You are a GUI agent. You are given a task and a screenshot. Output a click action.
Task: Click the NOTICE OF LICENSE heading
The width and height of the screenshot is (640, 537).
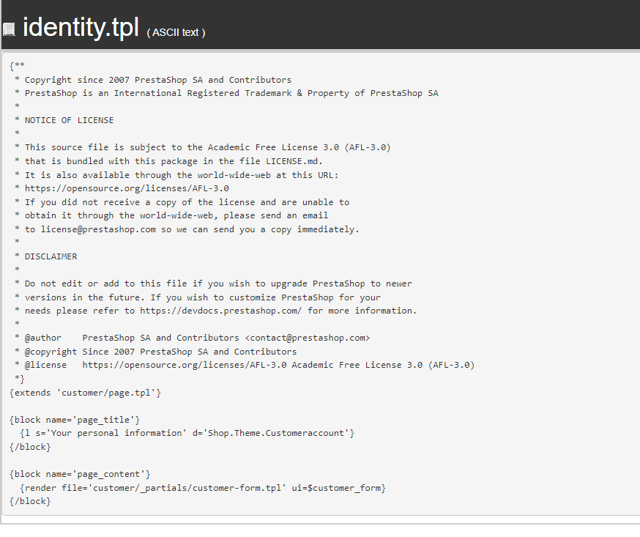point(69,120)
